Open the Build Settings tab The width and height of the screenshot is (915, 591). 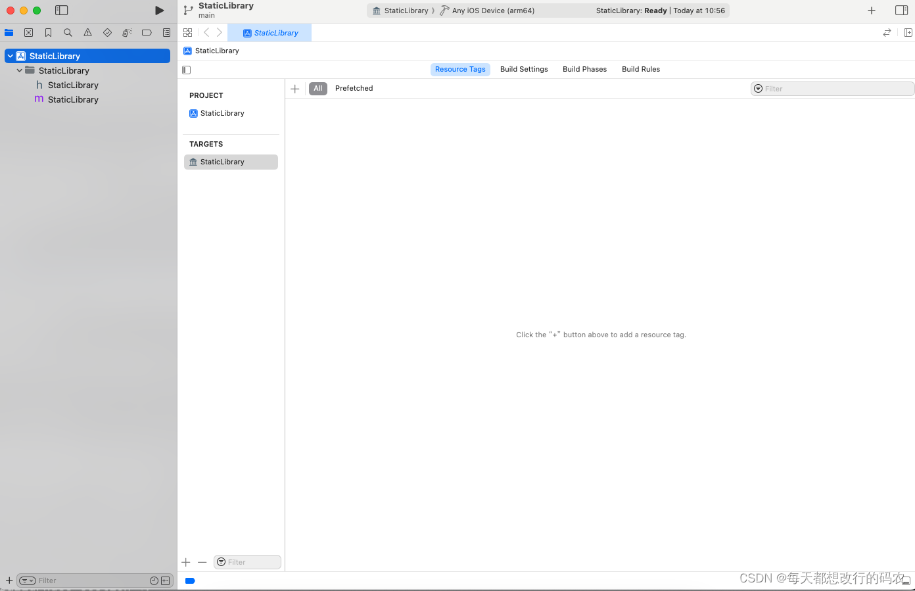(x=524, y=69)
